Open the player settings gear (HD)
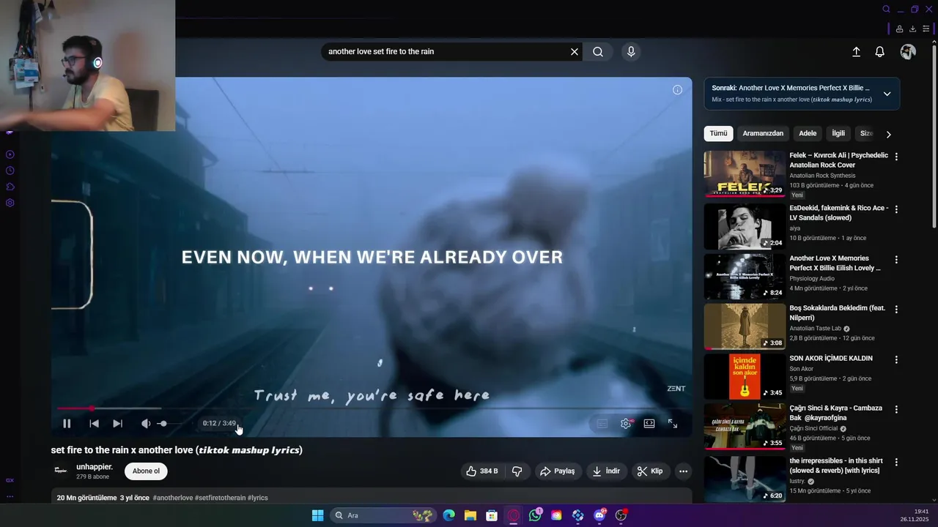Screen dimensions: 938x527 pos(626,423)
